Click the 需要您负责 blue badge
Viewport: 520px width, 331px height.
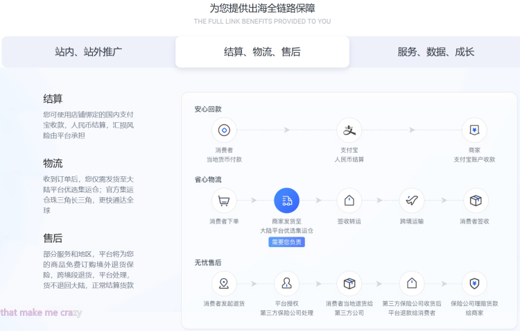tap(286, 242)
